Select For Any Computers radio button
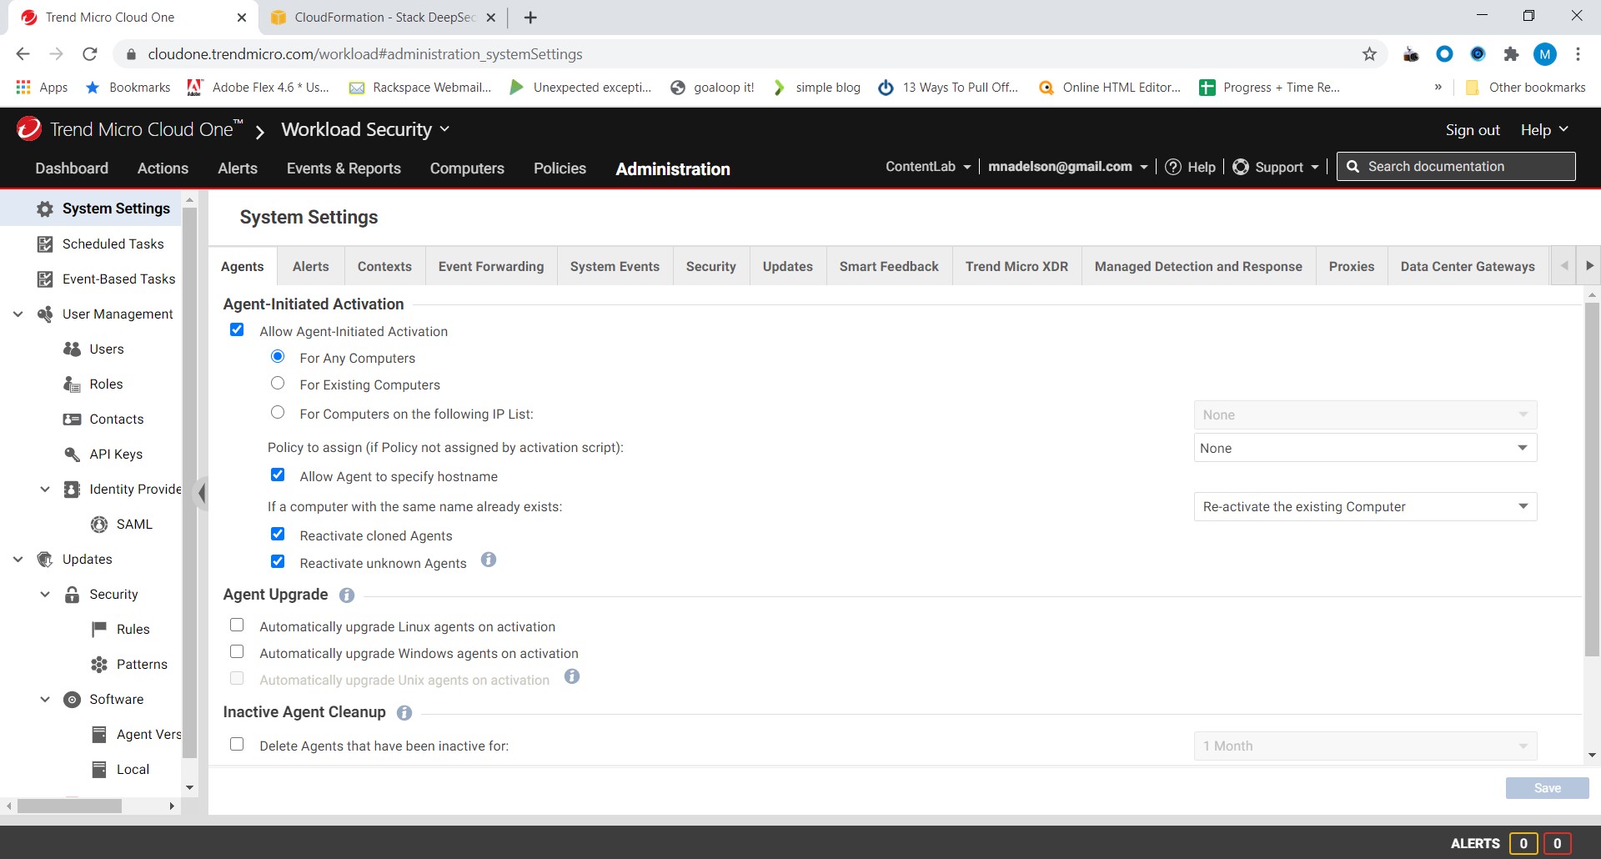The image size is (1601, 859). click(278, 357)
